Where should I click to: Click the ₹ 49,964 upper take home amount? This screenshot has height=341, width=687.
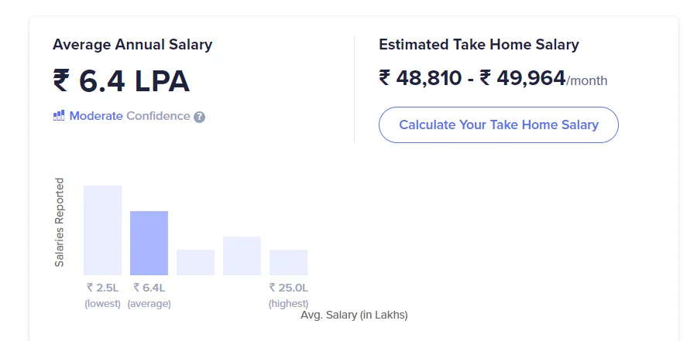pyautogui.click(x=523, y=78)
